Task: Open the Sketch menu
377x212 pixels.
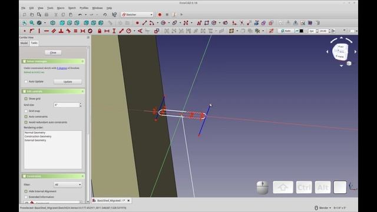Action: coord(72,8)
